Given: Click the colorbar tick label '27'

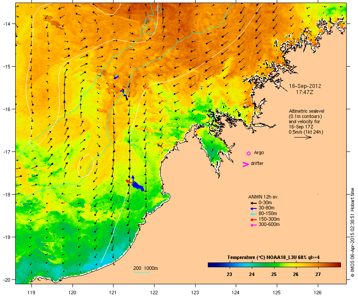Looking at the screenshot, I should pyautogui.click(x=318, y=274).
